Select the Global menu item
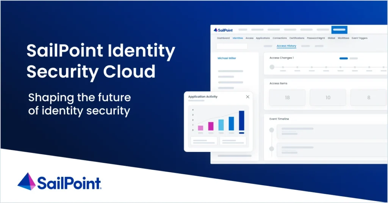Screen dimensions: 388x203 coord(331,38)
